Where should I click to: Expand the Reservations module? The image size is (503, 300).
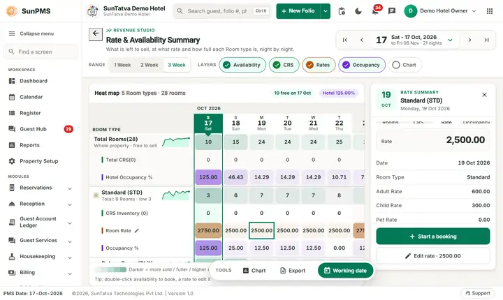[40, 188]
